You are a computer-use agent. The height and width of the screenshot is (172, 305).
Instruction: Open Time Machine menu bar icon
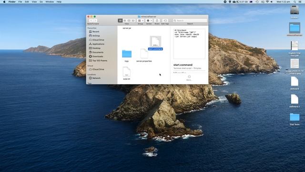click(x=257, y=2)
